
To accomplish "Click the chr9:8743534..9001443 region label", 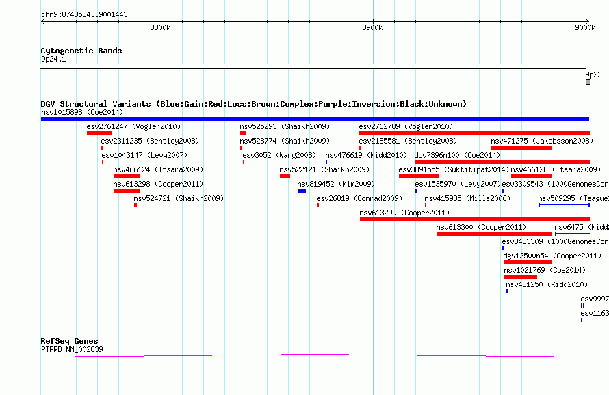I will (84, 14).
